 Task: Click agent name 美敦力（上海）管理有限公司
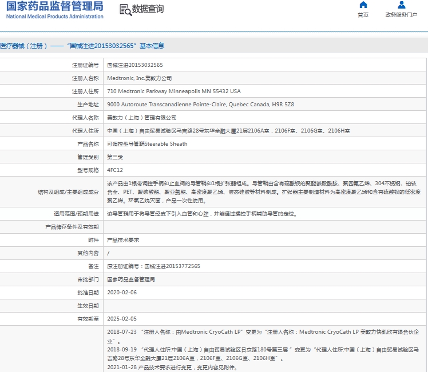(x=142, y=118)
